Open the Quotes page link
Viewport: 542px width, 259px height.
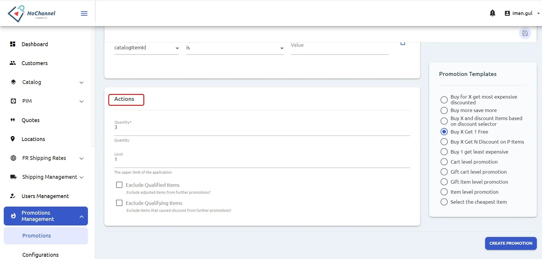coord(31,120)
